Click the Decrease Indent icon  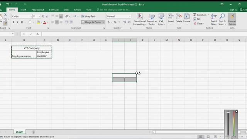pos(67,22)
